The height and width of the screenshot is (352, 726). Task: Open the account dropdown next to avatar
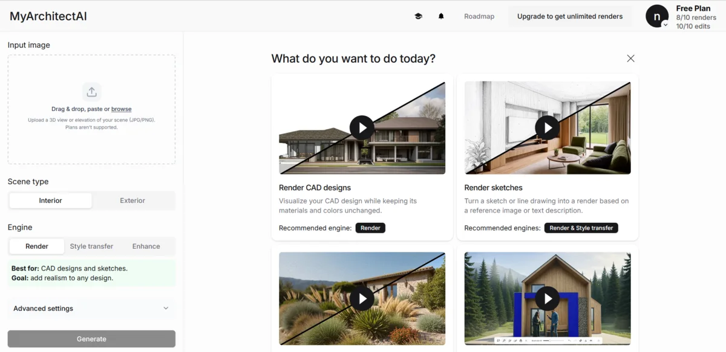tap(665, 25)
